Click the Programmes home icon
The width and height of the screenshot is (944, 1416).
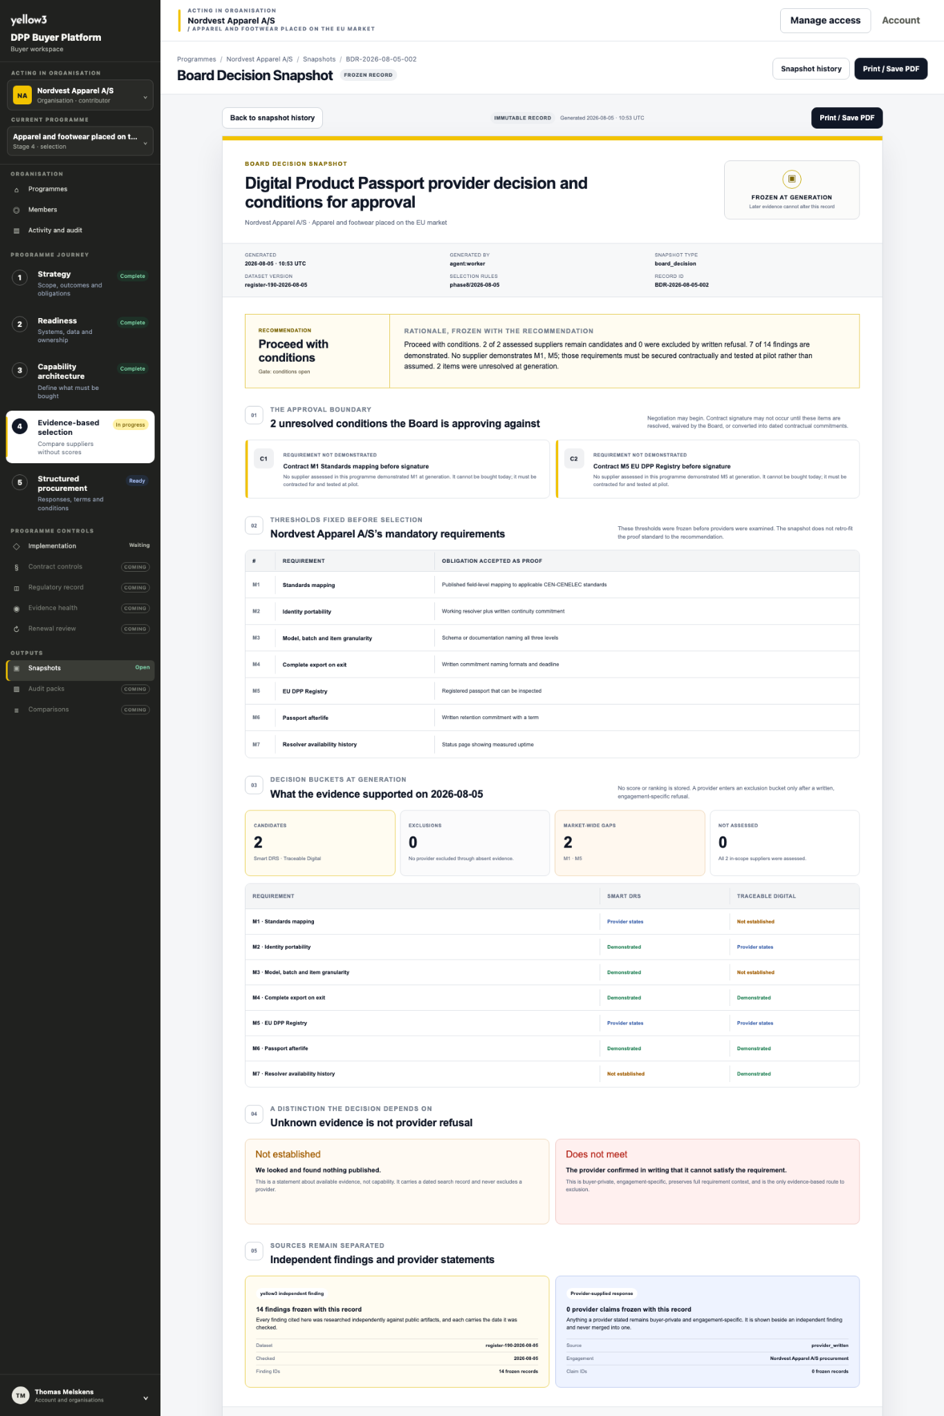[17, 189]
